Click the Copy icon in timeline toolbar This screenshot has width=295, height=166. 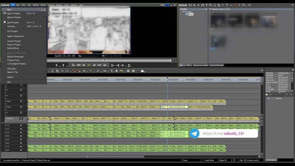click(x=57, y=71)
